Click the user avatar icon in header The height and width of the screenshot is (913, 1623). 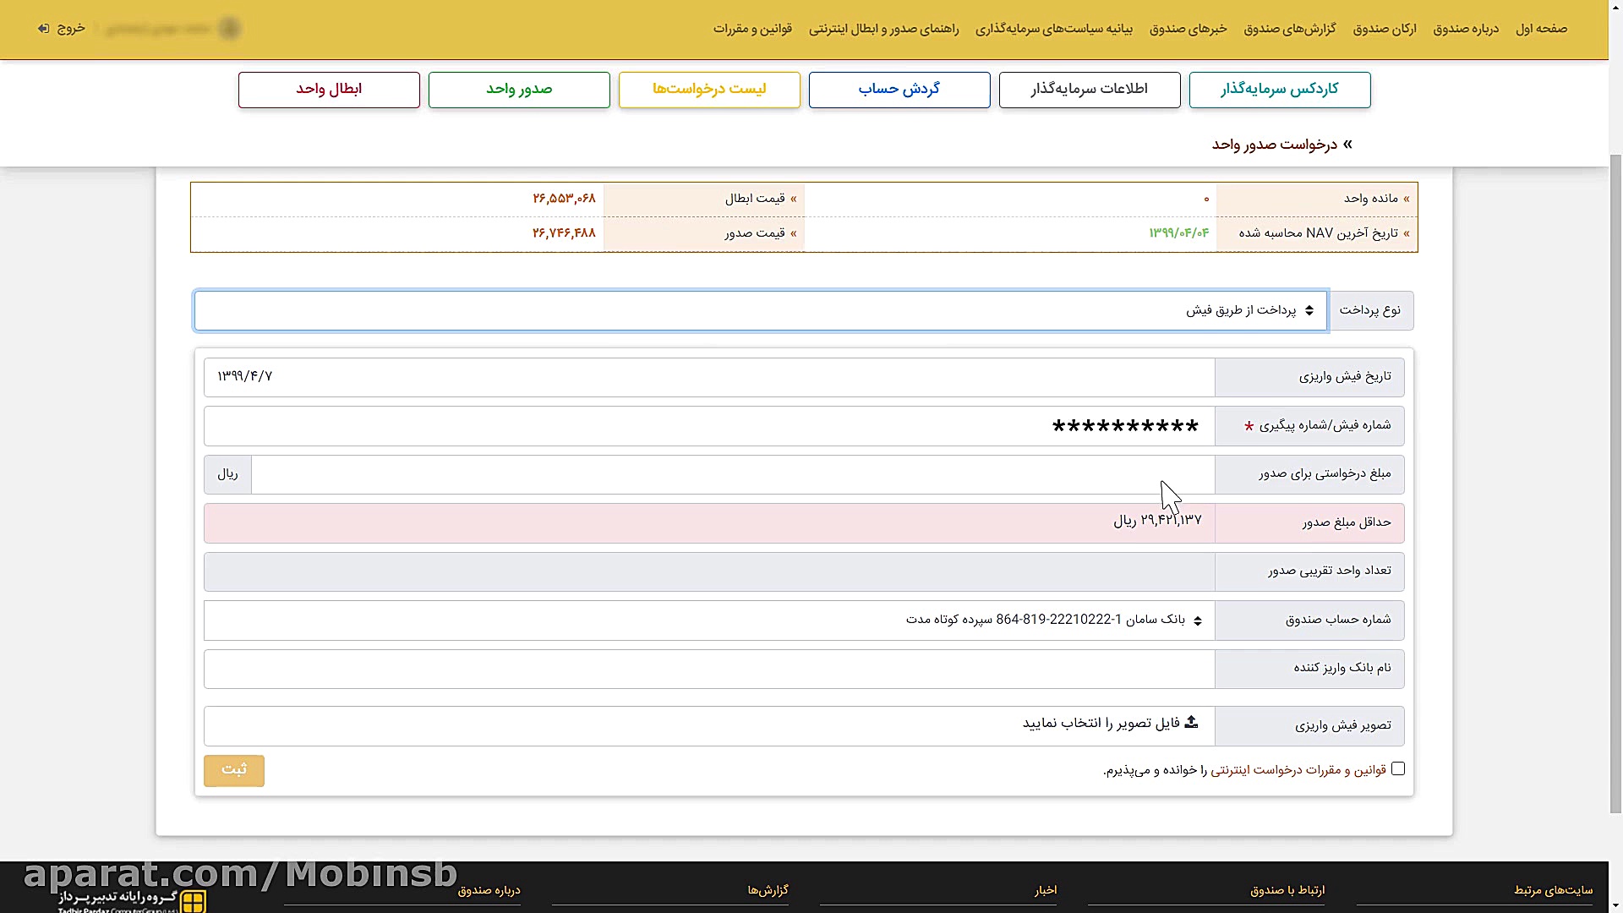[x=229, y=29]
